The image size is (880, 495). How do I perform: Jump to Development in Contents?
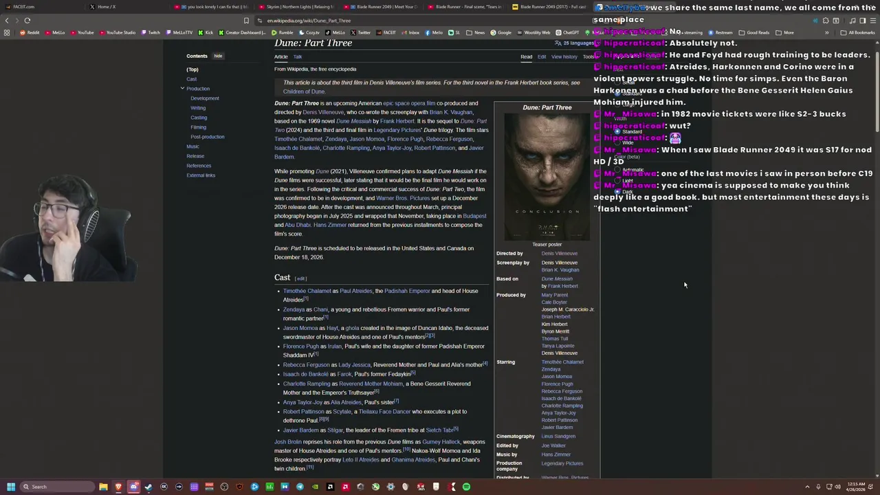205,98
